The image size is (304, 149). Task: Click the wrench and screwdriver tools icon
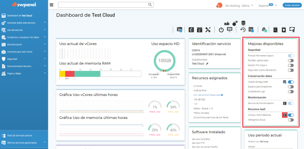point(208,30)
